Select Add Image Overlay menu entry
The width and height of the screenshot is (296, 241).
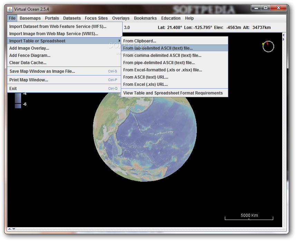[65, 48]
